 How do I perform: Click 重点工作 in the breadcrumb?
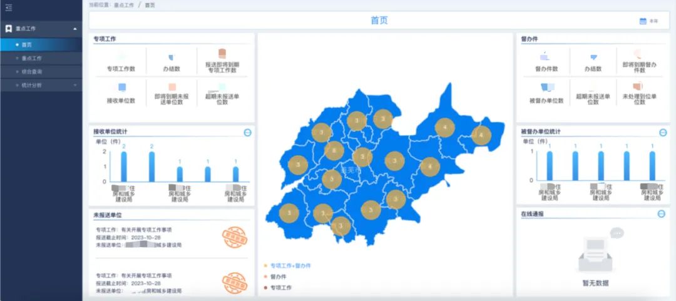[x=125, y=4]
